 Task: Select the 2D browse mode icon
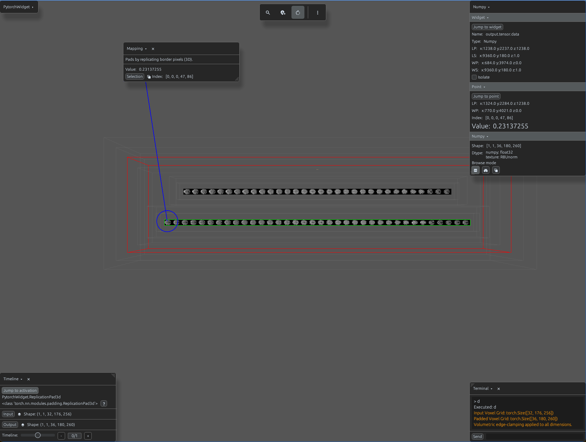(x=476, y=170)
